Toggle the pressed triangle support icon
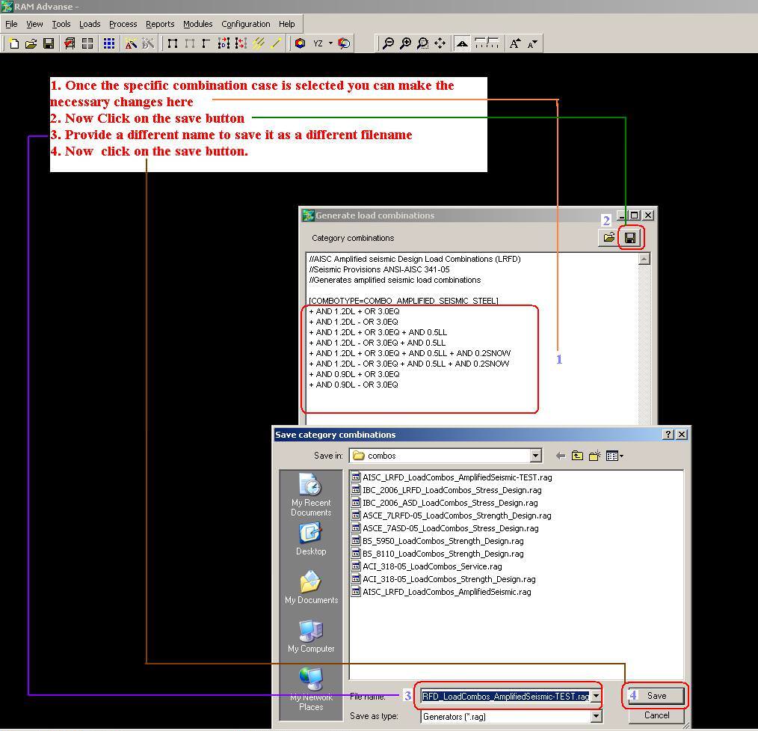Viewport: 758px width, 731px height. pyautogui.click(x=462, y=43)
